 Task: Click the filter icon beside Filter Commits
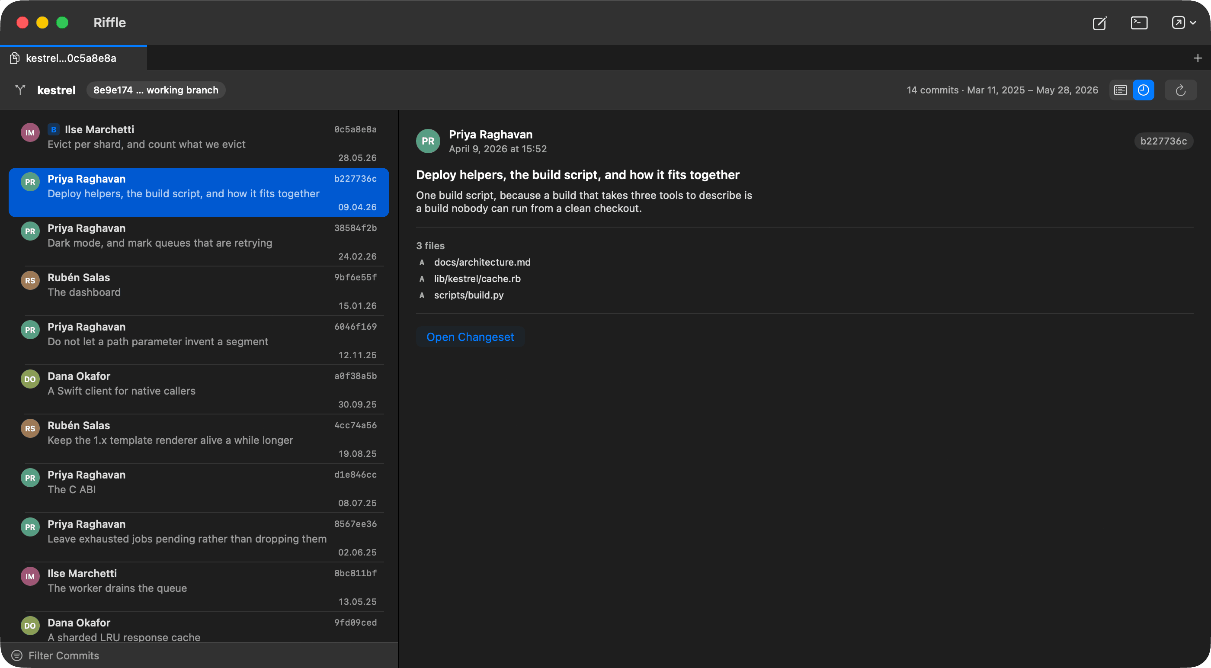coord(17,655)
